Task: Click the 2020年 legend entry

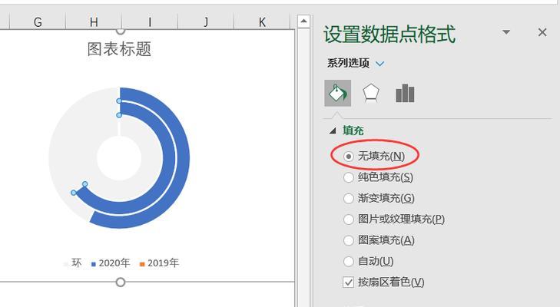Action: (111, 263)
